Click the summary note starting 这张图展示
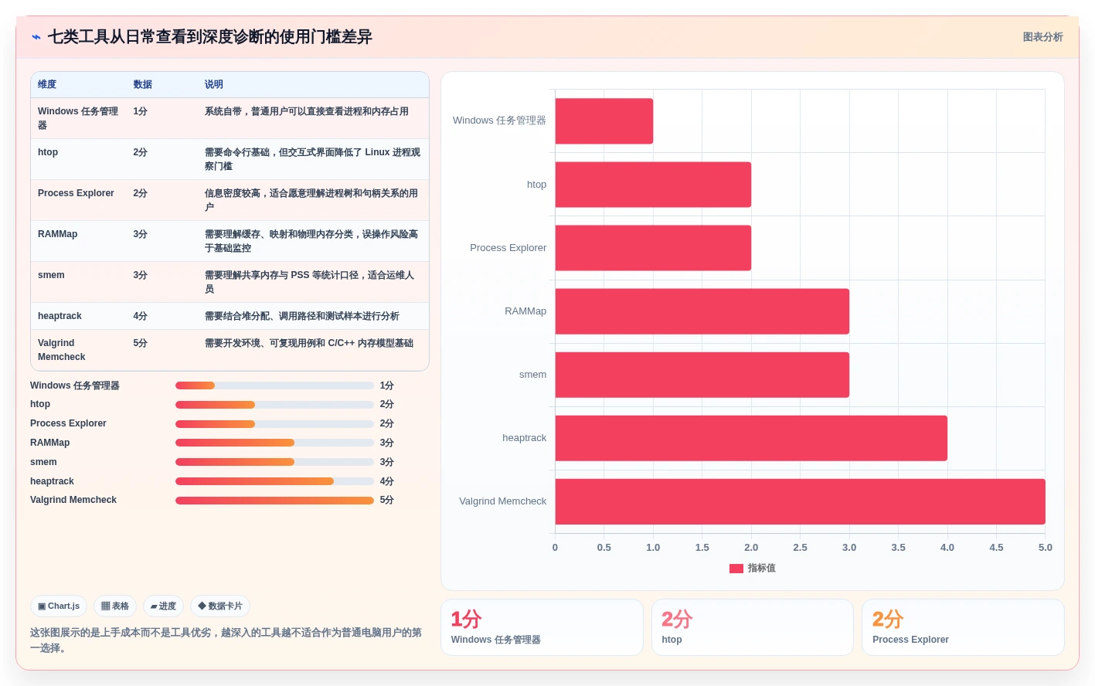The image size is (1095, 686). click(x=226, y=640)
